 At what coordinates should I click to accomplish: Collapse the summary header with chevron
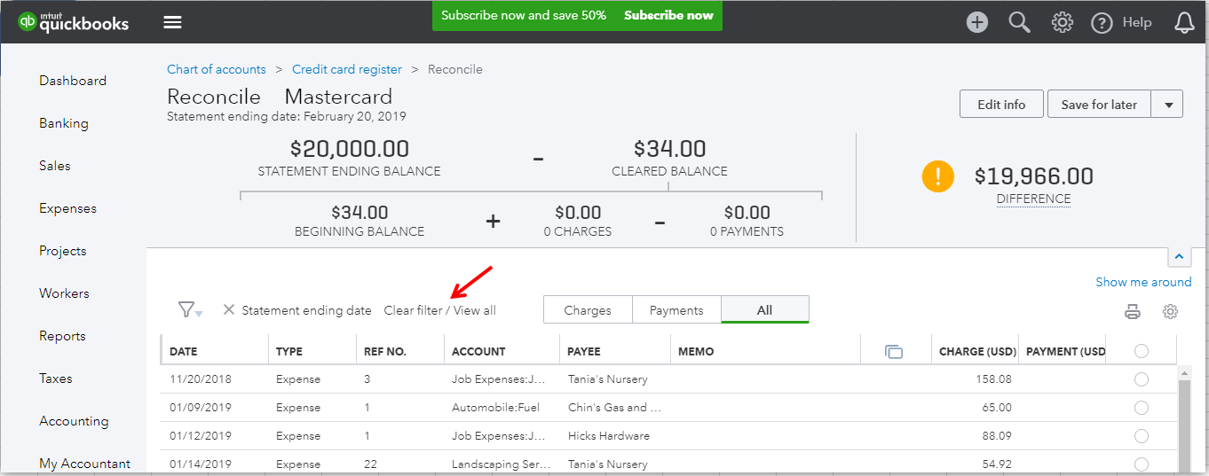(x=1179, y=257)
